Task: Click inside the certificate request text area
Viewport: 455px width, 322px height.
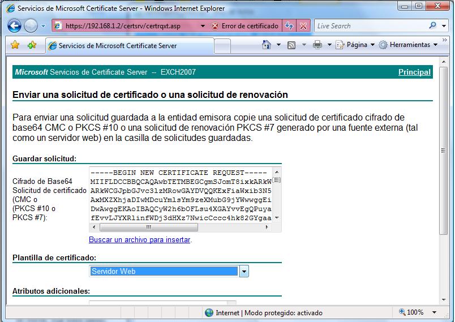Action: (181, 195)
